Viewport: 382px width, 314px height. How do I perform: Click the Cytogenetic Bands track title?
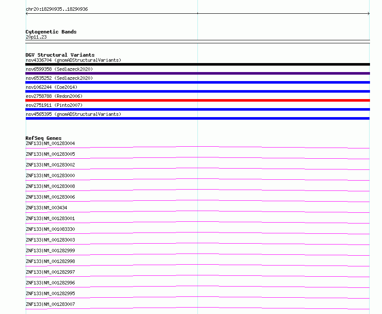[x=51, y=32]
